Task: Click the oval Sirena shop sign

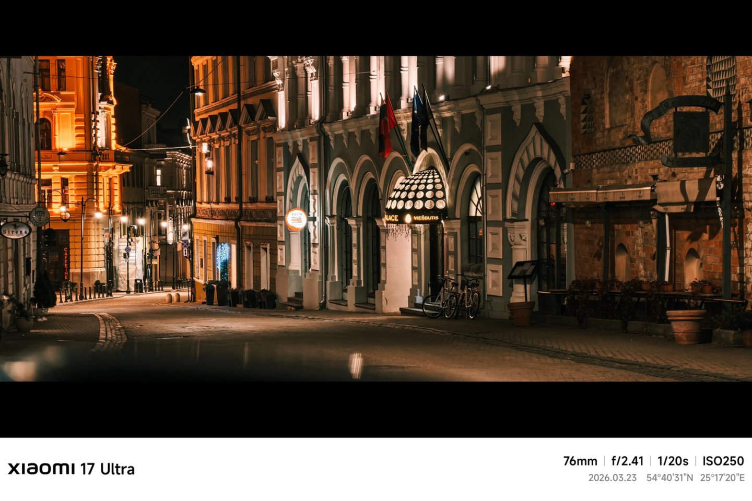Action: 16,230
